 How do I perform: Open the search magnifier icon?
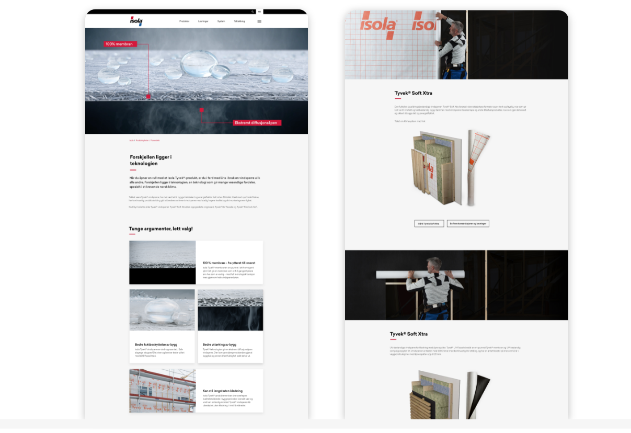(x=253, y=12)
